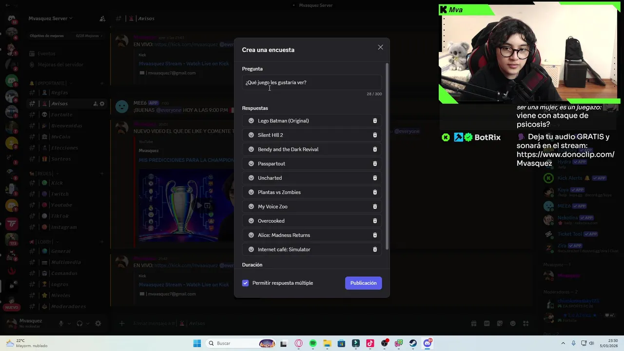The image size is (624, 351).
Task: Delete the Lego Batman (Original) answer
Action: click(375, 121)
